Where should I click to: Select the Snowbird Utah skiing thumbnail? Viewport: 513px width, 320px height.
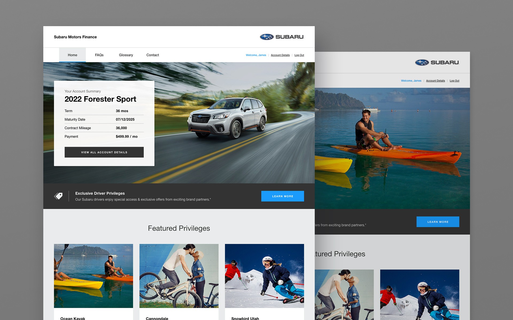point(265,276)
